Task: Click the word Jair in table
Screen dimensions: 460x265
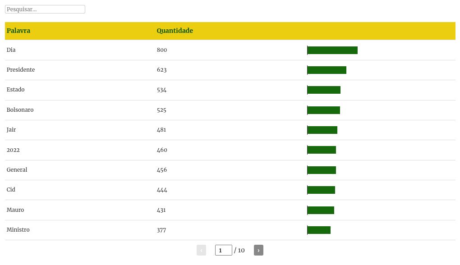Action: pos(11,130)
